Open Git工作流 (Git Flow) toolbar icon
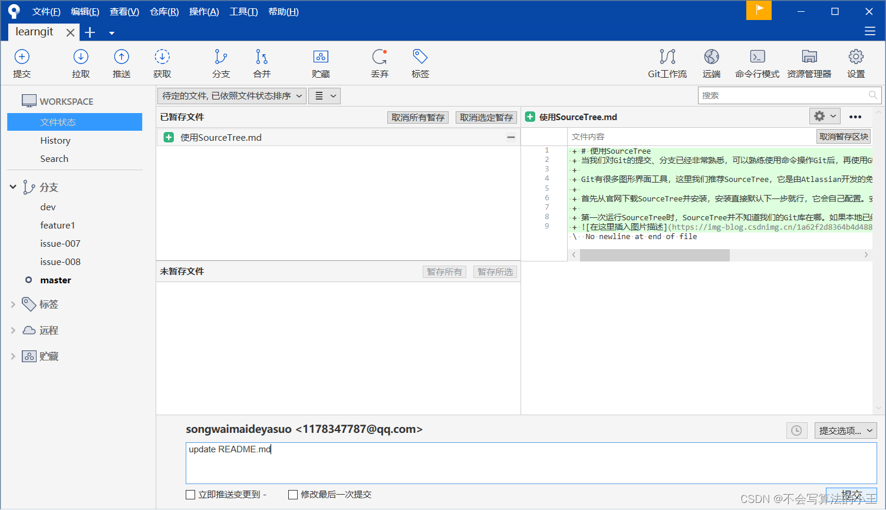Screen dimensions: 886x510 point(667,57)
